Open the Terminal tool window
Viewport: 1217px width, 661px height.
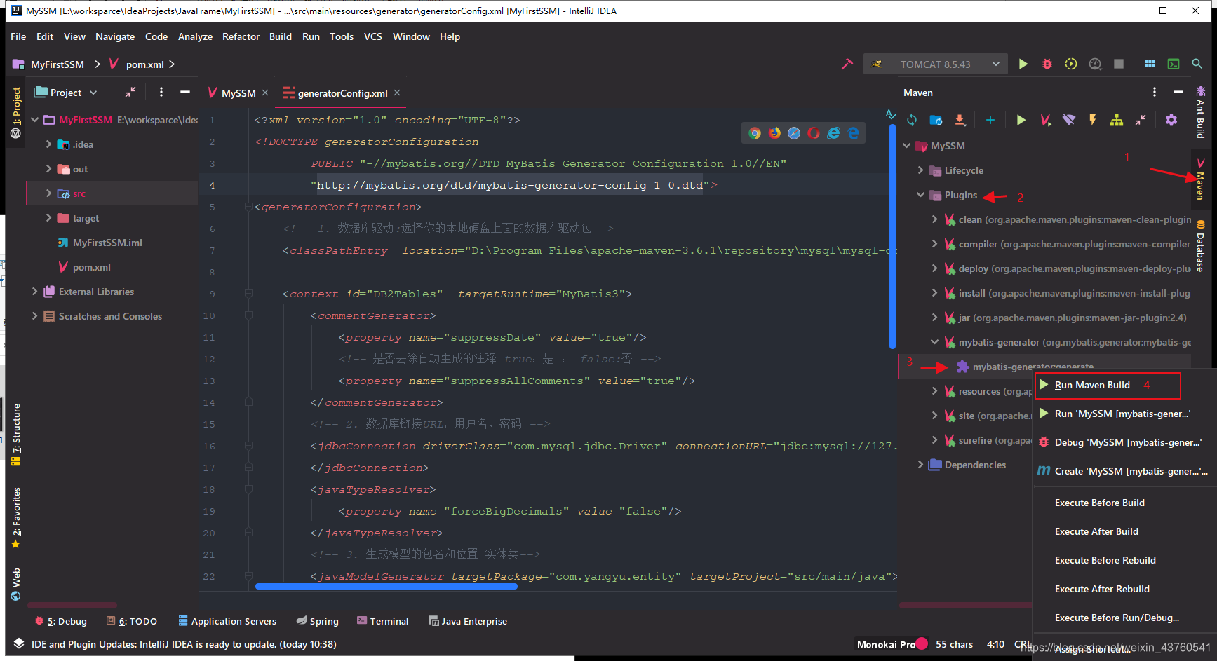(x=383, y=621)
